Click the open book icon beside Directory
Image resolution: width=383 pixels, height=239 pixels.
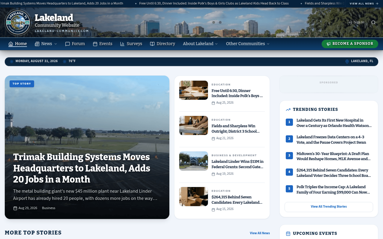152,44
